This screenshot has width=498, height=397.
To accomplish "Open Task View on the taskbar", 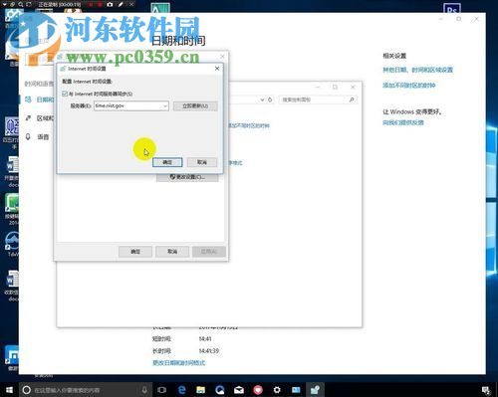I will point(161,390).
